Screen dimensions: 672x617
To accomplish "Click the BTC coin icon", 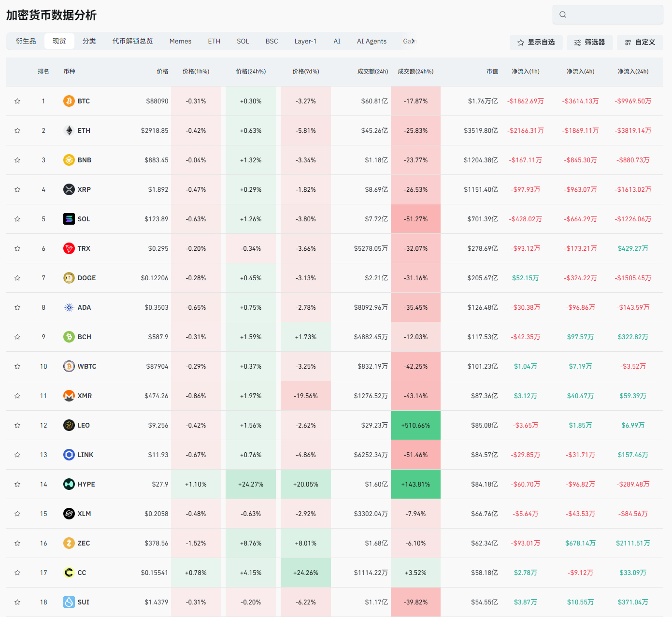I will (69, 101).
